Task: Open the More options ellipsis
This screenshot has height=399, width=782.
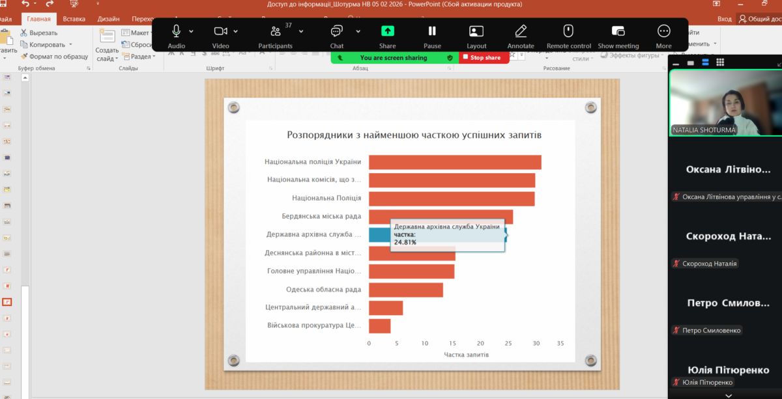Action: (x=663, y=31)
